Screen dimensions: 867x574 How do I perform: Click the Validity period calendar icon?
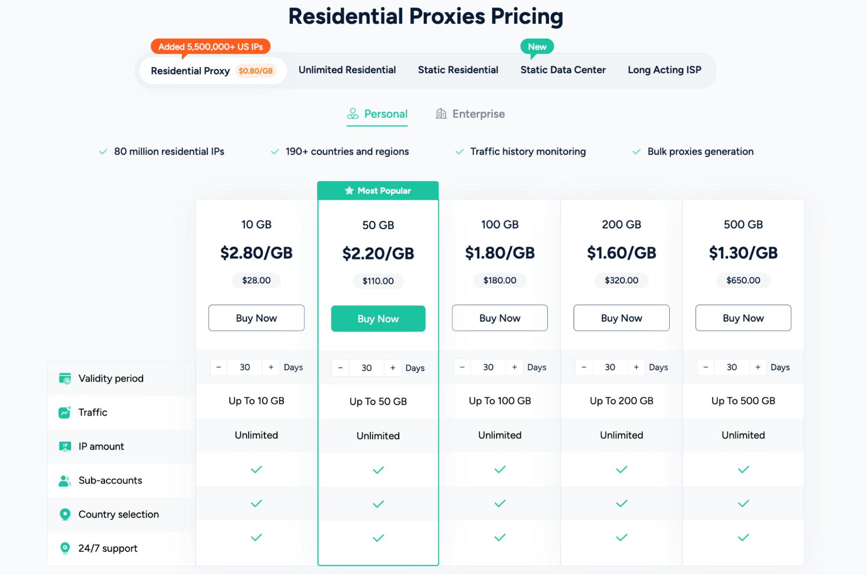pos(65,378)
